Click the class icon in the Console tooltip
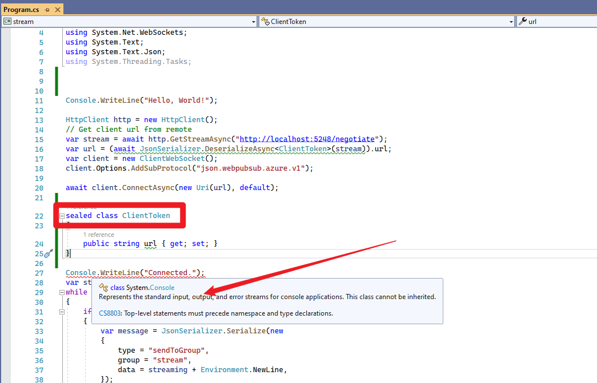 pos(103,288)
